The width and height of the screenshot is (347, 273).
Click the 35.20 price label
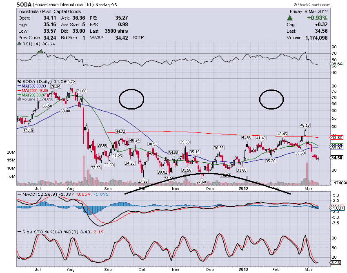271,161
